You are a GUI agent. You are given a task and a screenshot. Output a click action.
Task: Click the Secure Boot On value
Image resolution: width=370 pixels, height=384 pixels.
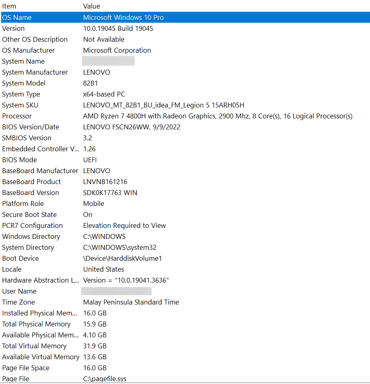tap(88, 215)
